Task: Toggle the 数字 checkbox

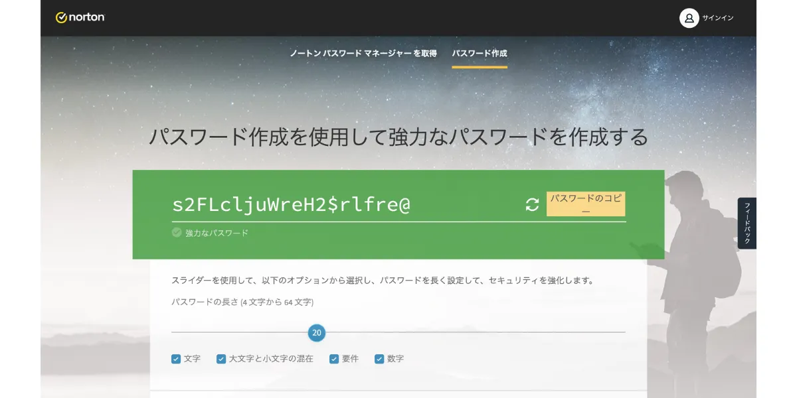Action: tap(379, 359)
